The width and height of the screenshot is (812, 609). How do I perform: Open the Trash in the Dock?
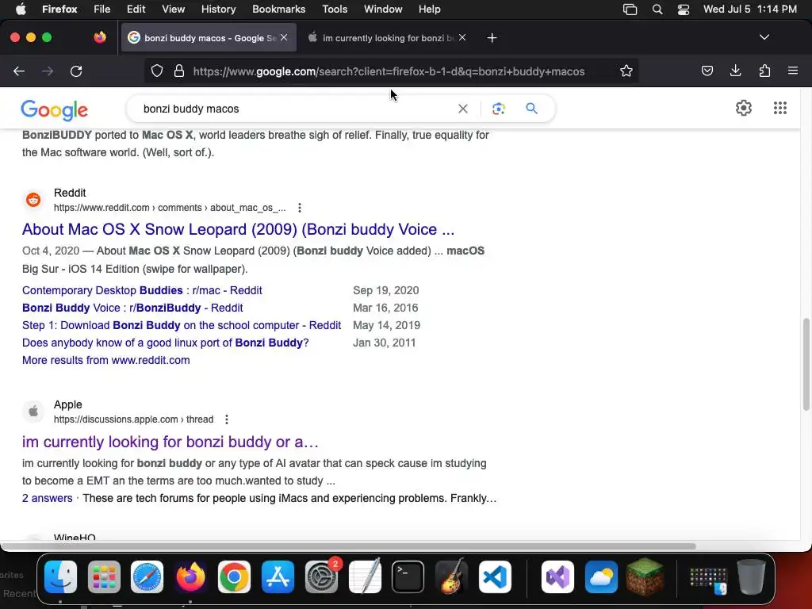(x=752, y=577)
